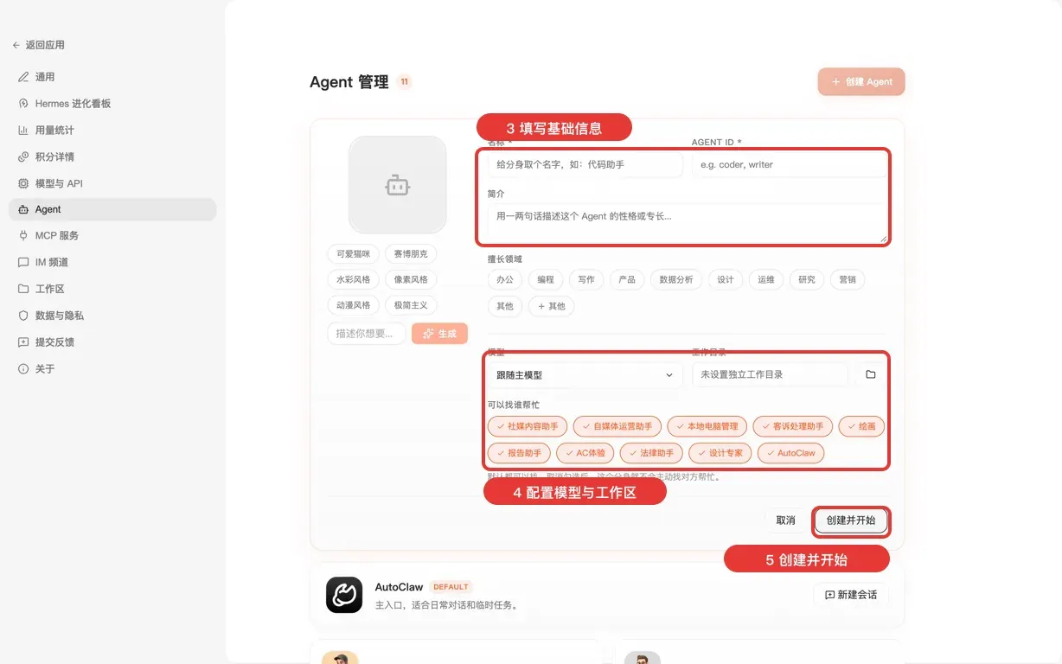Open 关于 sidebar section
The image size is (1062, 664).
(112, 369)
